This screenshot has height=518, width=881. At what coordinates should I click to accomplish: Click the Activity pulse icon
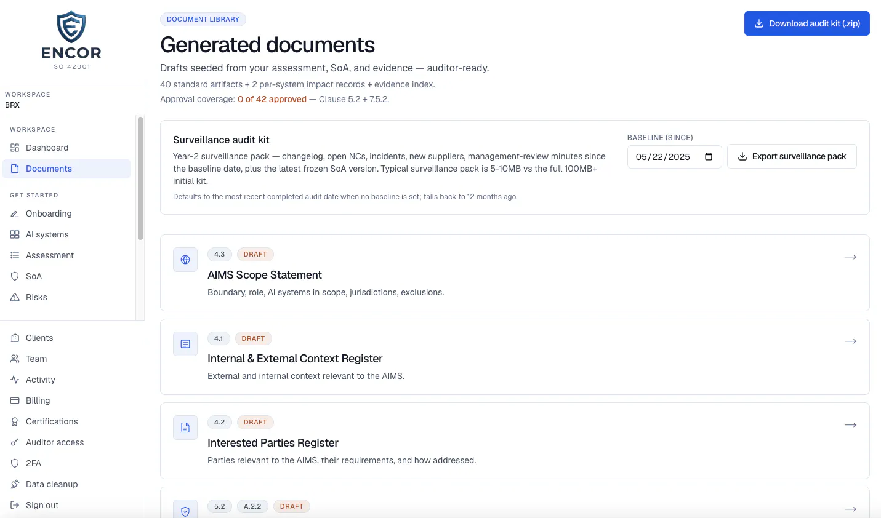click(x=15, y=380)
